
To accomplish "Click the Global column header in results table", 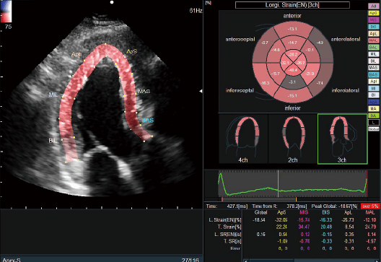I will click(260, 212).
